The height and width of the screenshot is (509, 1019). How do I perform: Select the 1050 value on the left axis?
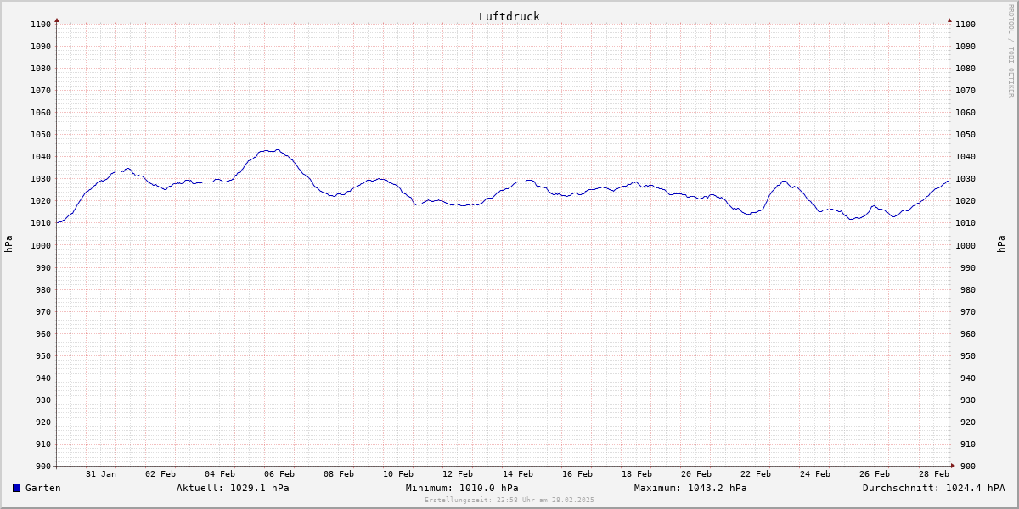41,134
